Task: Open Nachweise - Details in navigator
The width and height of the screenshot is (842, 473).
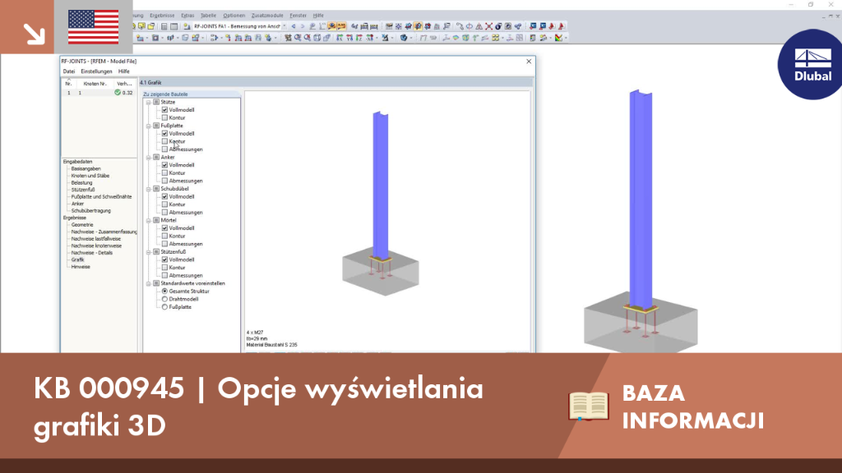Action: pos(92,253)
